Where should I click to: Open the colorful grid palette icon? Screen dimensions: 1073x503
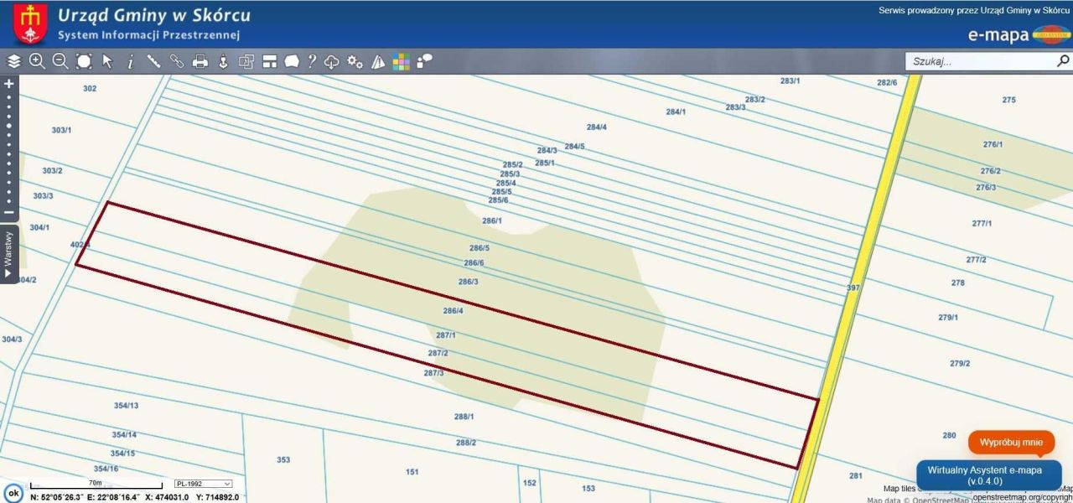point(402,61)
